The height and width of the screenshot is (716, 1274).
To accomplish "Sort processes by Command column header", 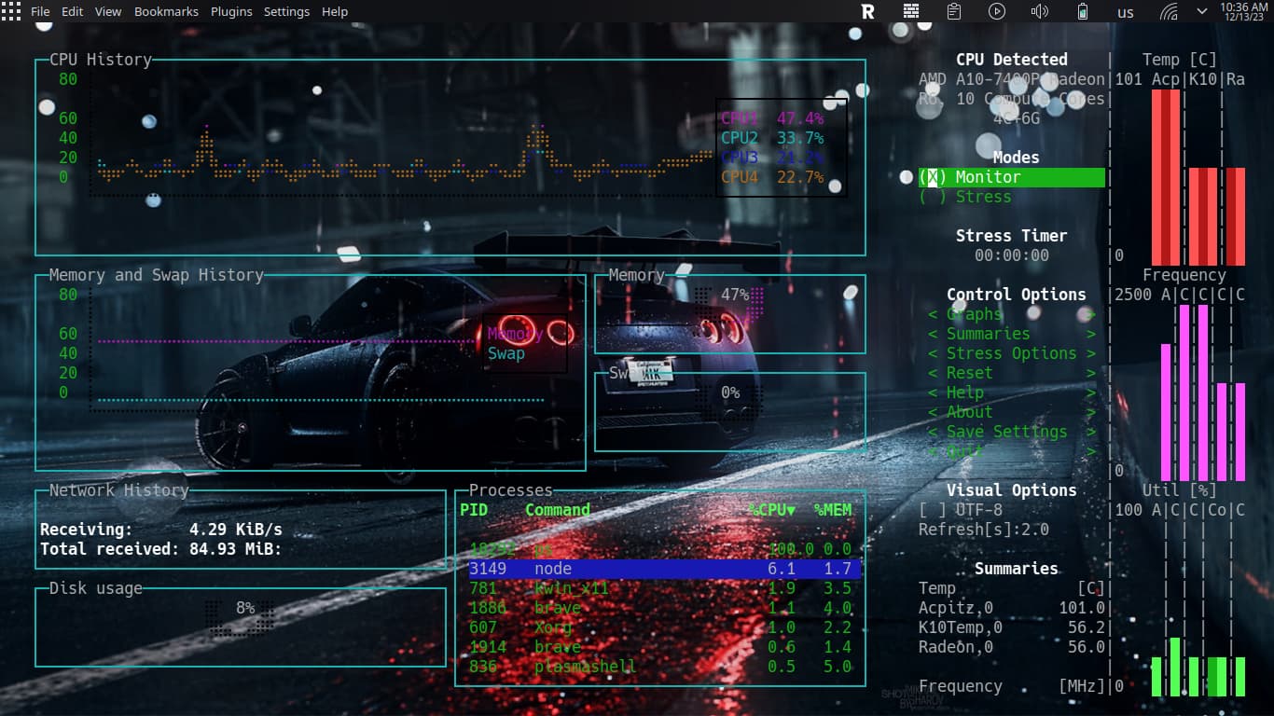I will coord(558,510).
